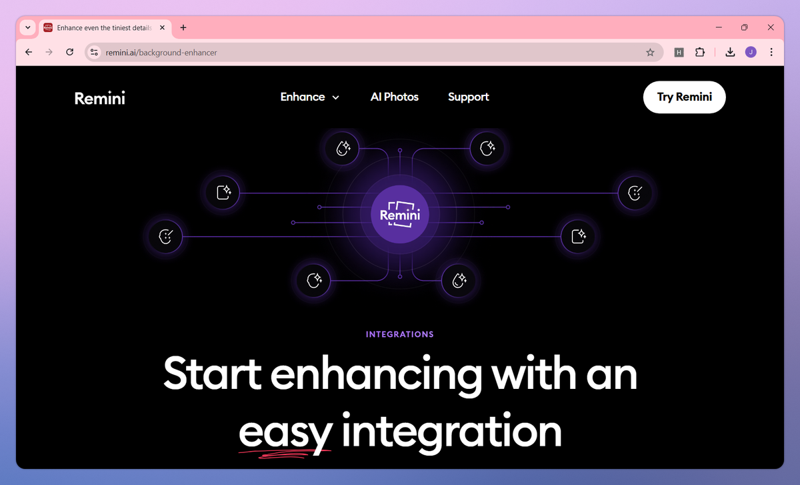800x485 pixels.
Task: Open the Extensions puzzle menu
Action: point(699,52)
